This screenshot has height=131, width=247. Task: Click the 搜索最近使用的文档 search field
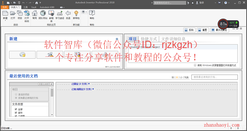pos(215,77)
